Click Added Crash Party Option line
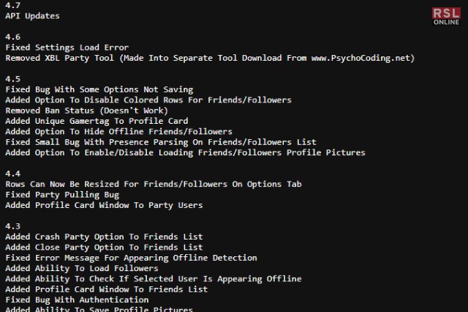Image resolution: width=468 pixels, height=312 pixels. (x=104, y=237)
